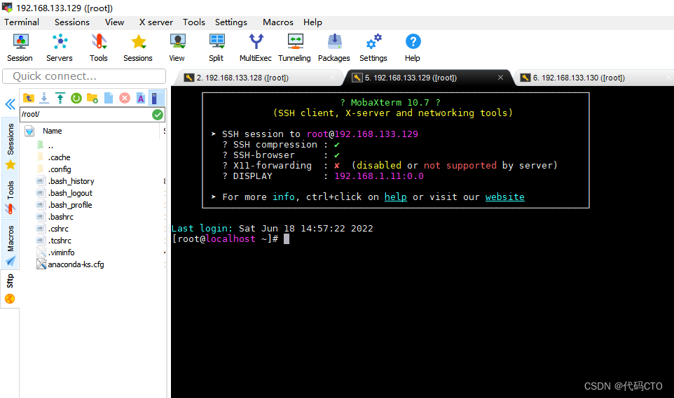
Task: Open the Help question mark button
Action: coord(413,48)
